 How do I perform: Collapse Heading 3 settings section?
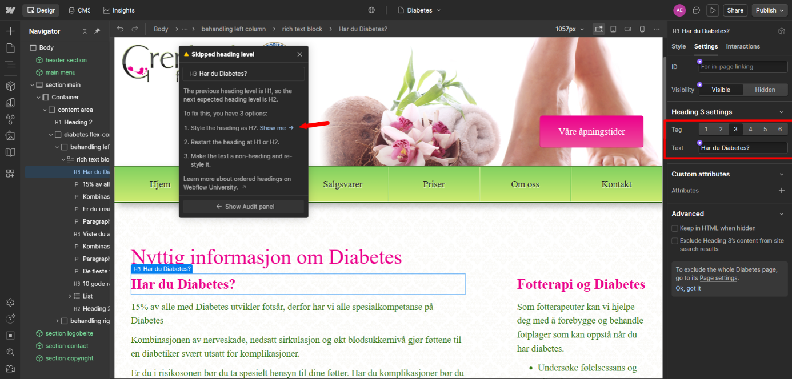click(x=782, y=112)
